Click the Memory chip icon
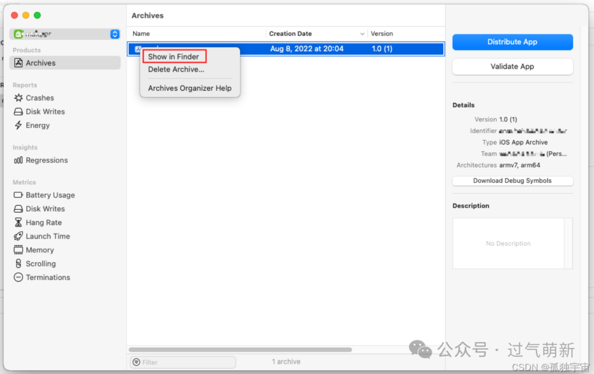The width and height of the screenshot is (594, 374). coord(18,250)
